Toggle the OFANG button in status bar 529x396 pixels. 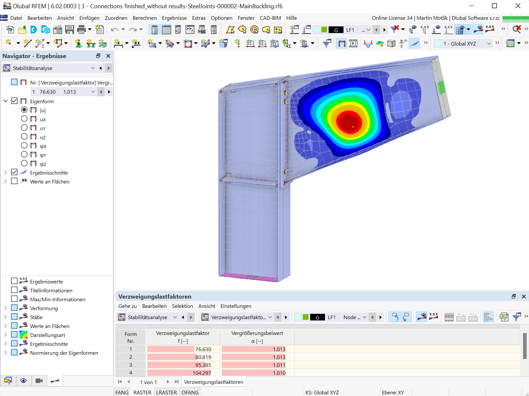pos(190,392)
